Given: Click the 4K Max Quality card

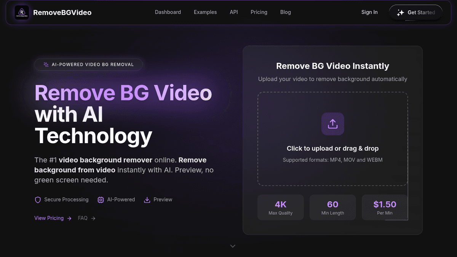Looking at the screenshot, I should 281,208.
